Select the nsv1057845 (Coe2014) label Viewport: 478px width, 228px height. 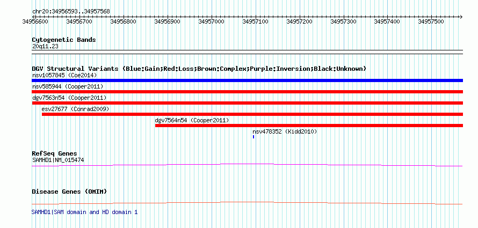pos(64,75)
